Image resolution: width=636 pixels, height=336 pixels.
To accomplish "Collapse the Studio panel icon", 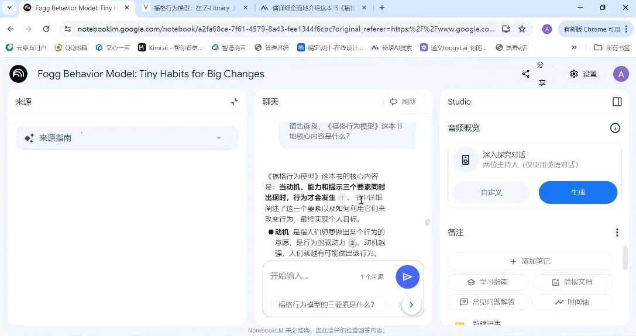I will (617, 102).
